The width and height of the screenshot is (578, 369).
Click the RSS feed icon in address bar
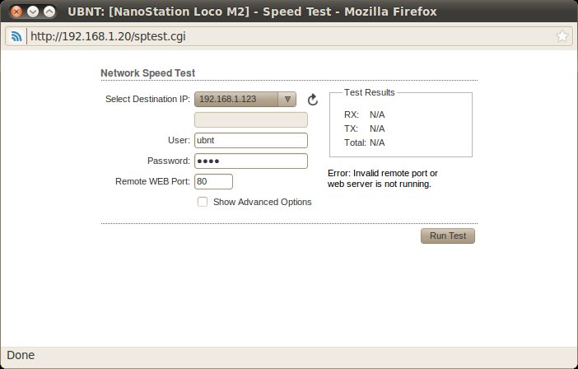tap(16, 36)
